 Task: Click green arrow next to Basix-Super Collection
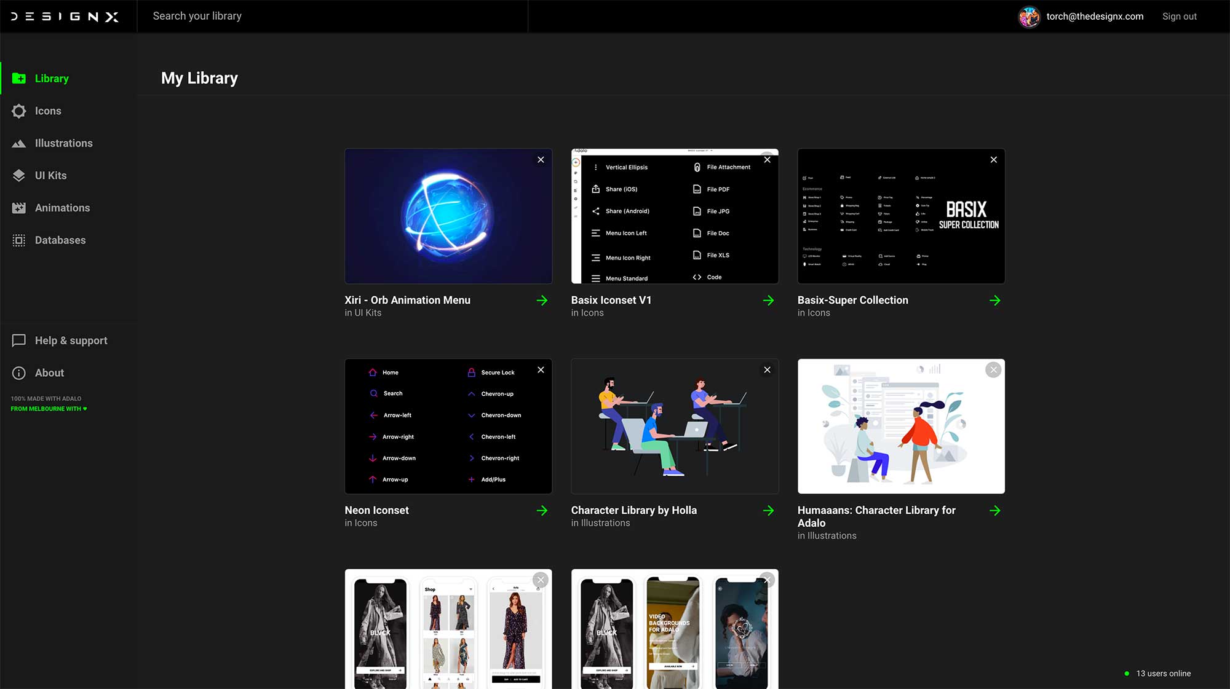tap(994, 301)
